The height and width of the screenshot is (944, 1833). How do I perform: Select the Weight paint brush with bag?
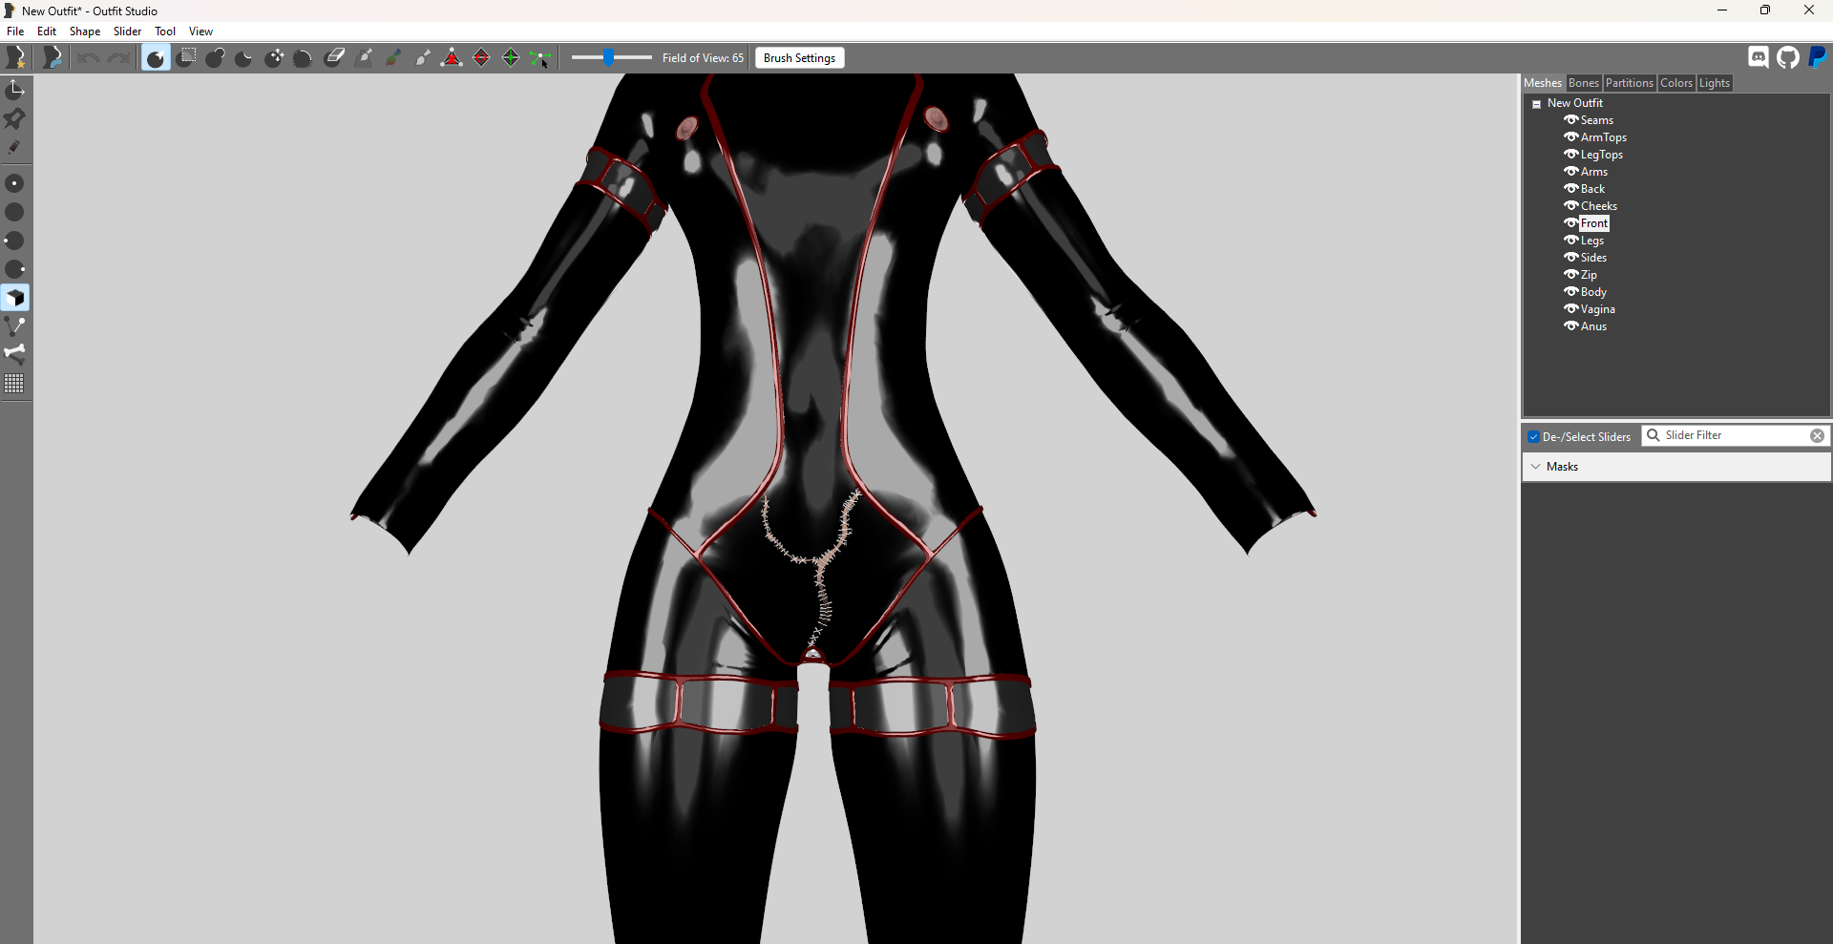click(x=364, y=58)
